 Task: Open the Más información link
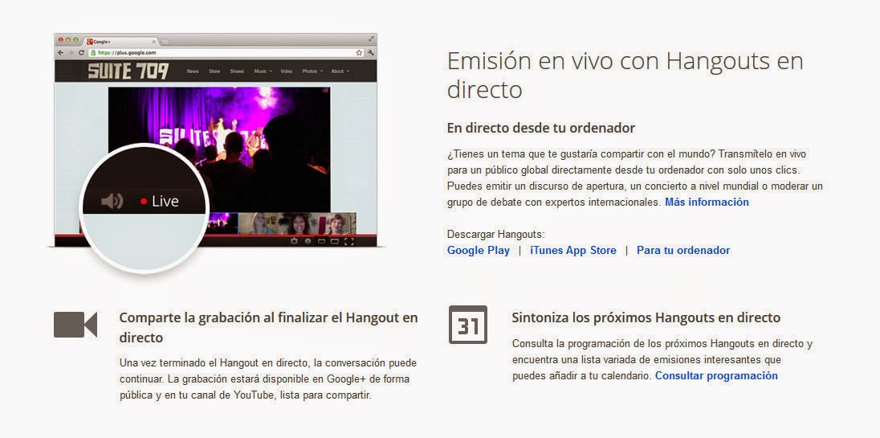707,203
